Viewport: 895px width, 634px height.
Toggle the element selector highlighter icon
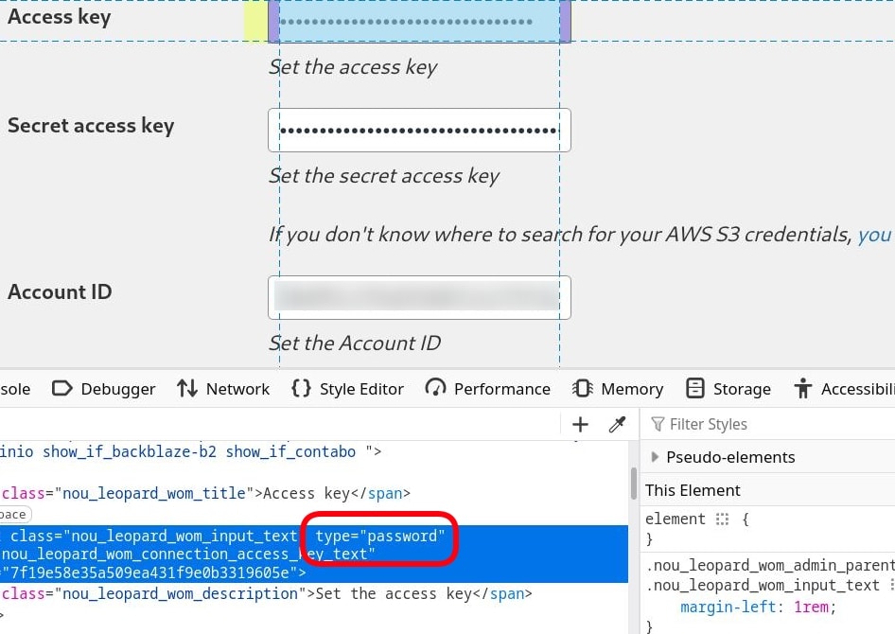pos(724,520)
